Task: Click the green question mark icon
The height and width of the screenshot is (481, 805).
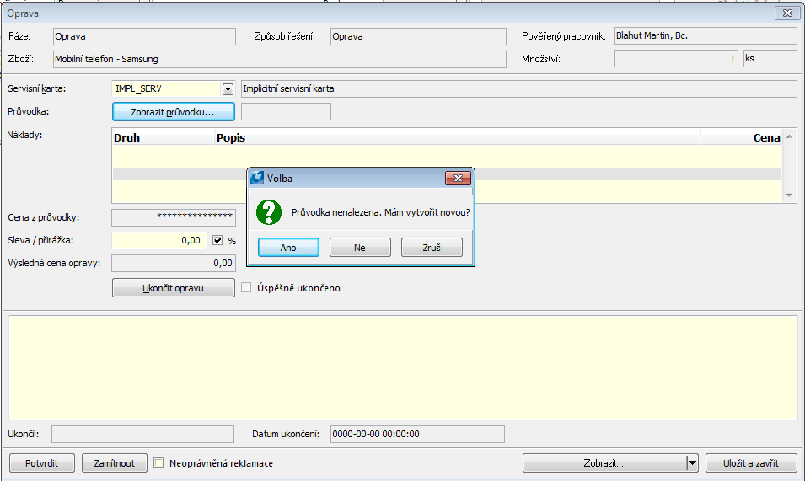Action: pyautogui.click(x=269, y=212)
